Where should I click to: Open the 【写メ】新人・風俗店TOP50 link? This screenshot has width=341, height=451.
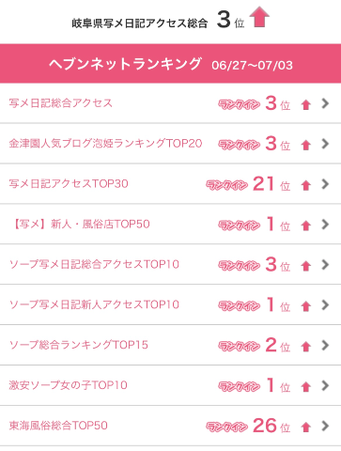click(80, 224)
